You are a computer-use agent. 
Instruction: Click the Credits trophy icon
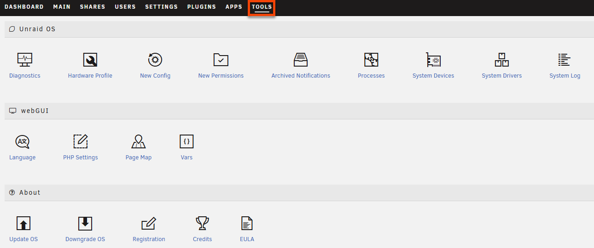pos(202,224)
